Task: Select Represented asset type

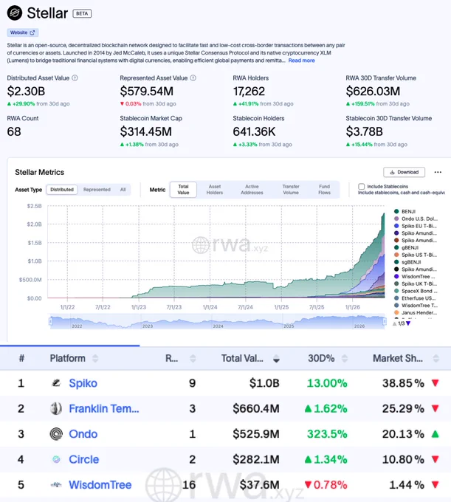Action: click(x=97, y=190)
